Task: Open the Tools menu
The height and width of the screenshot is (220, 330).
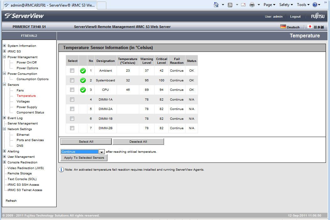Action: click(x=303, y=5)
